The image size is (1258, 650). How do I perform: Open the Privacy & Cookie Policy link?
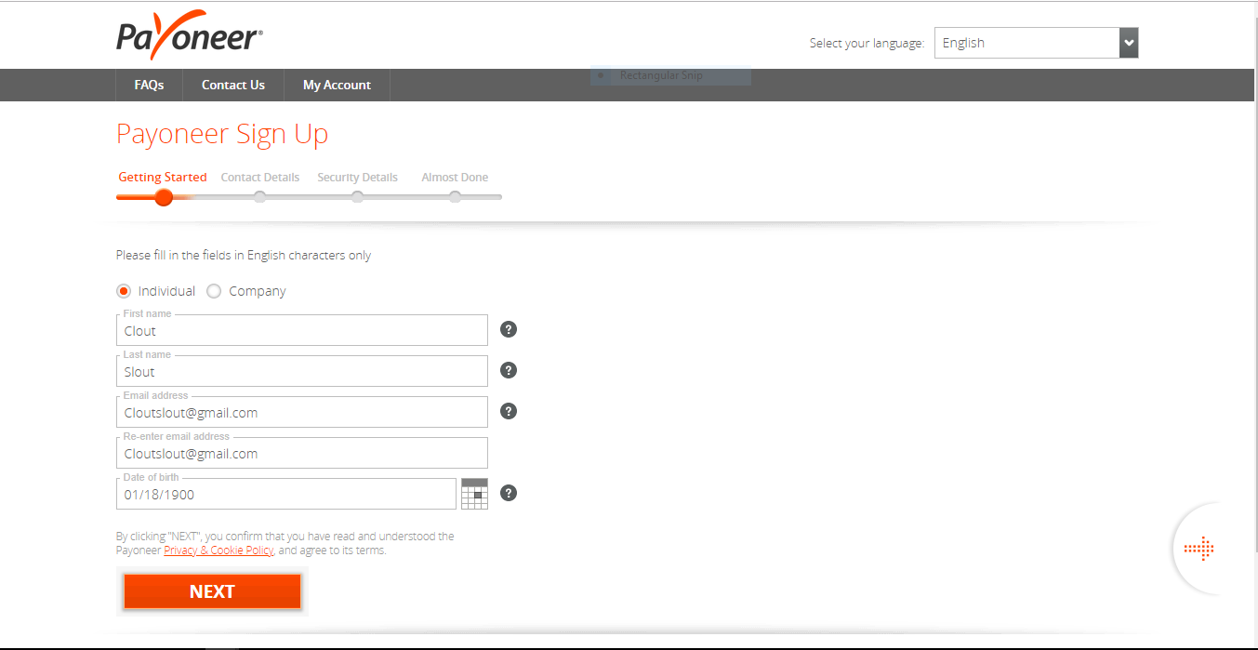coord(218,550)
